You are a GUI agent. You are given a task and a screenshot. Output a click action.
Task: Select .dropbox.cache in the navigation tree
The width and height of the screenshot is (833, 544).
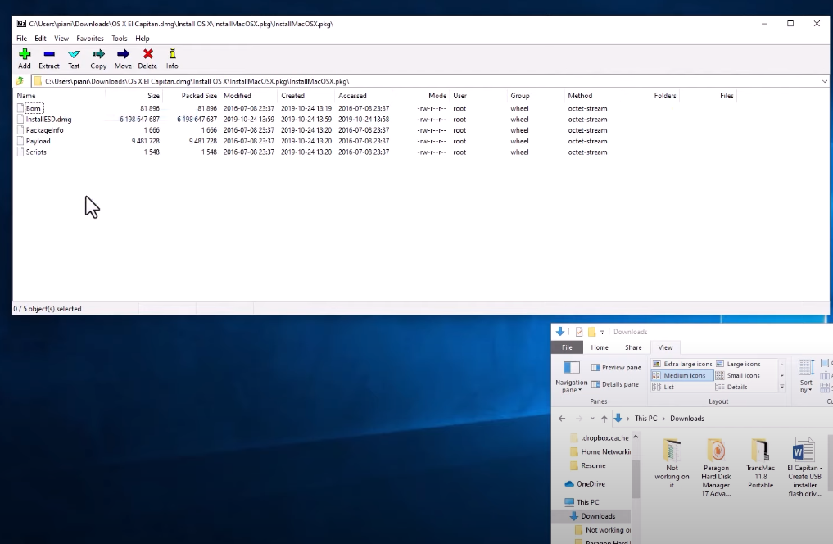pyautogui.click(x=600, y=437)
